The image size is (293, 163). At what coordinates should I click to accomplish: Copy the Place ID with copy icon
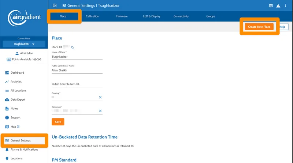tap(73, 47)
